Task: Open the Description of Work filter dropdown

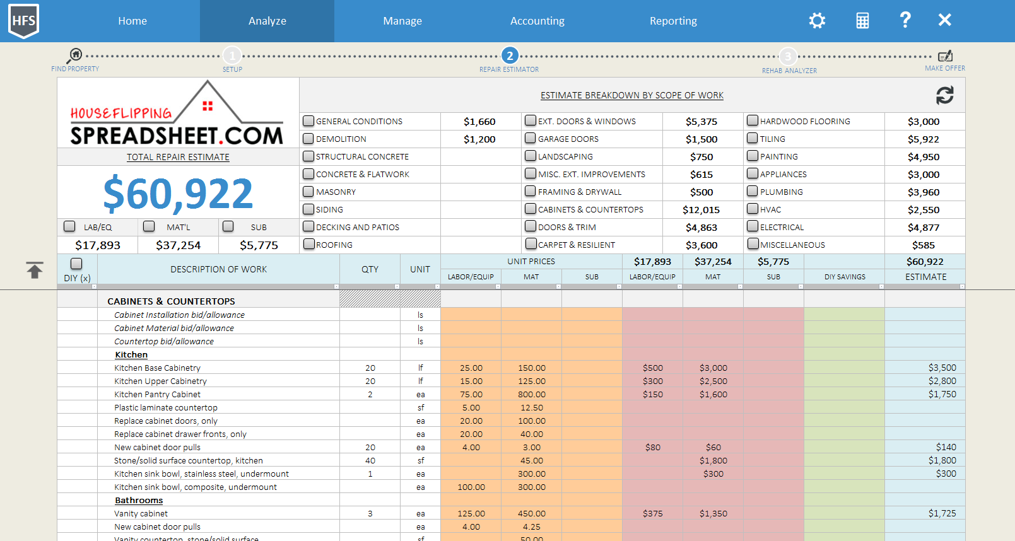Action: [x=336, y=287]
